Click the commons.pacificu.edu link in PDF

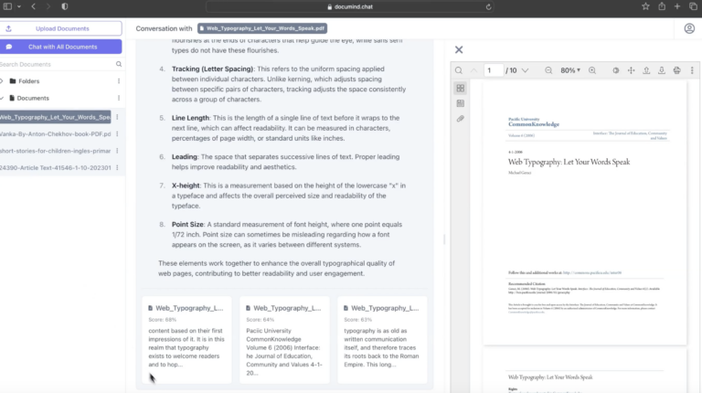[x=592, y=272]
